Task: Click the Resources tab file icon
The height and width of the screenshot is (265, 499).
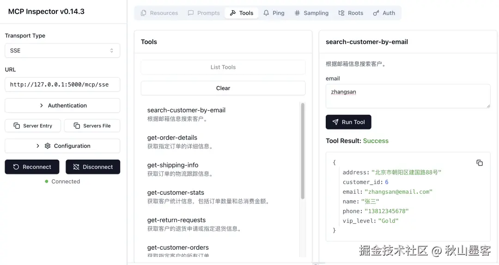Action: tap(144, 13)
